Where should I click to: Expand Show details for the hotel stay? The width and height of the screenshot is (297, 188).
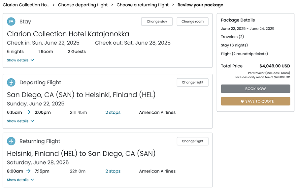(20, 60)
